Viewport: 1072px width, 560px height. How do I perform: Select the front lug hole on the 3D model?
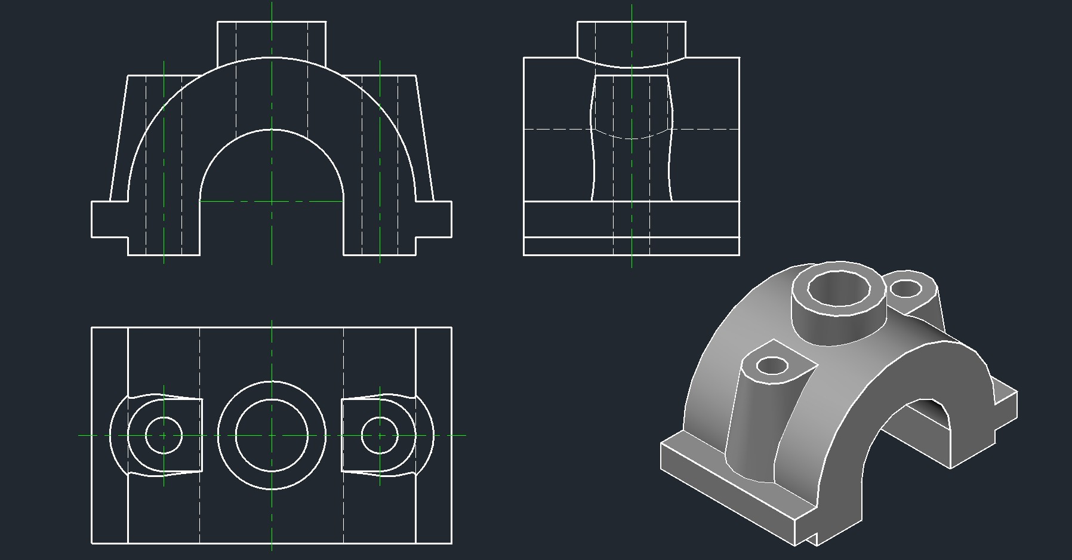point(772,365)
